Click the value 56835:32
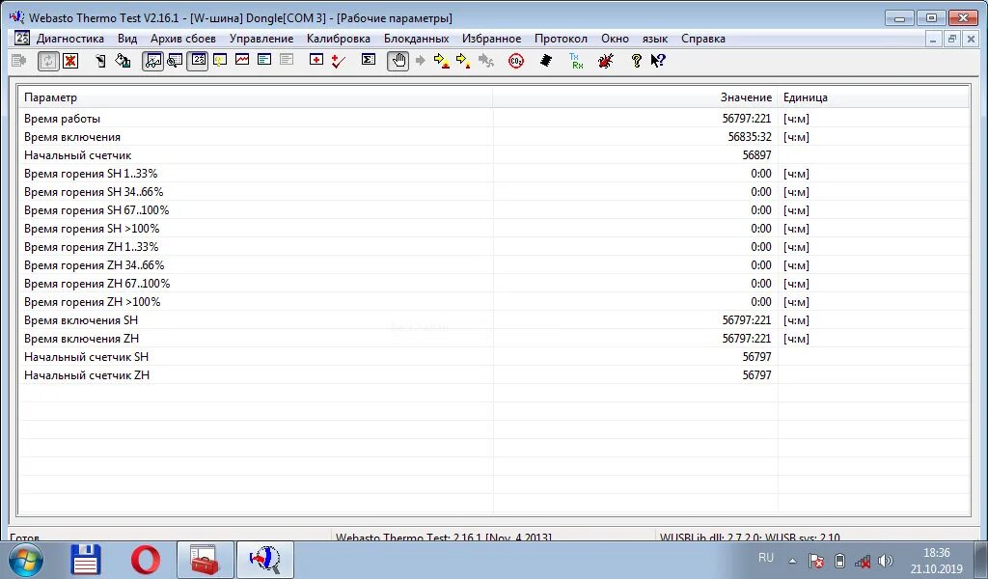The width and height of the screenshot is (988, 579). point(750,137)
